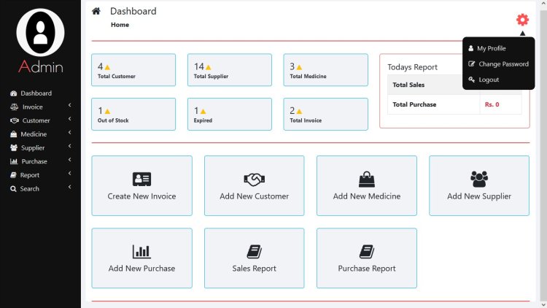Expand the Supplier submenu chevron
This screenshot has height=308, width=547.
click(70, 146)
